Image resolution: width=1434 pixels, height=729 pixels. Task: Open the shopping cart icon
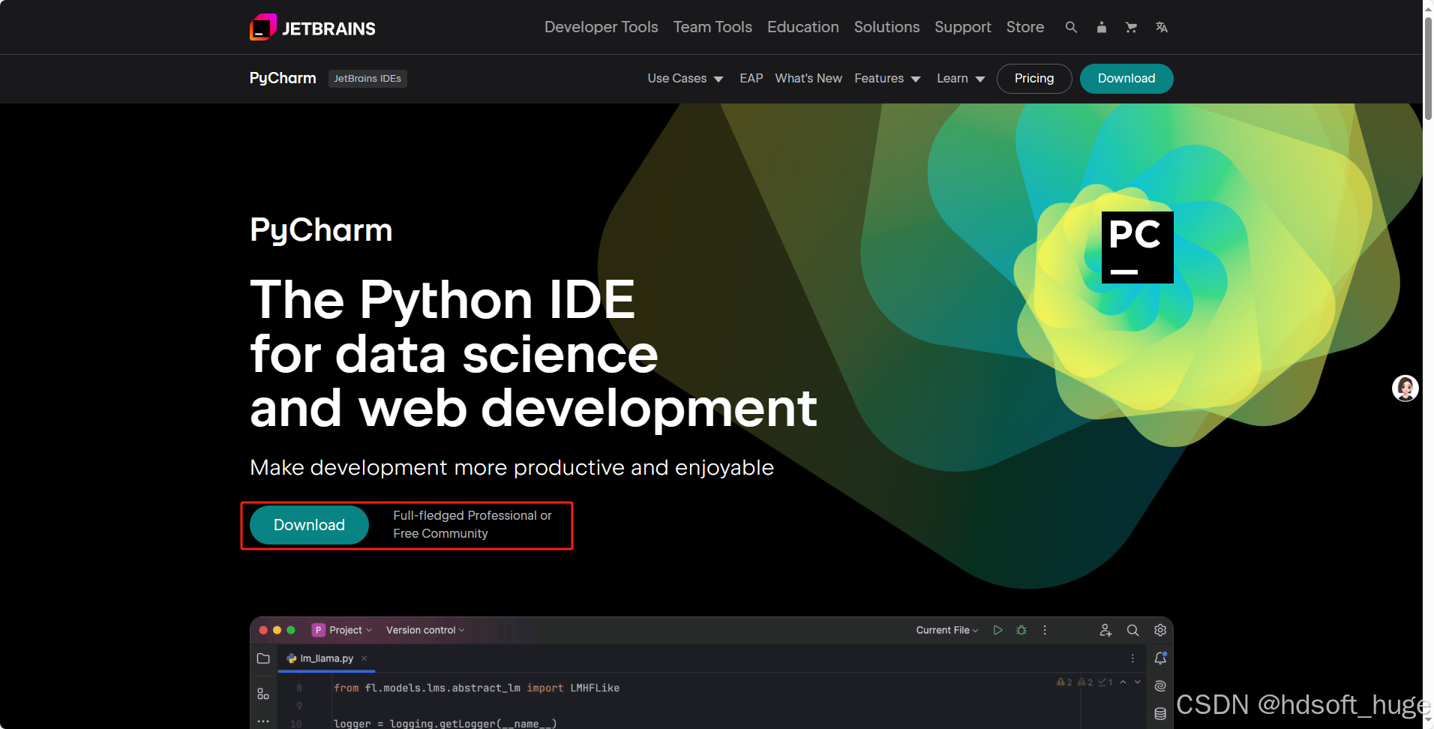1131,27
